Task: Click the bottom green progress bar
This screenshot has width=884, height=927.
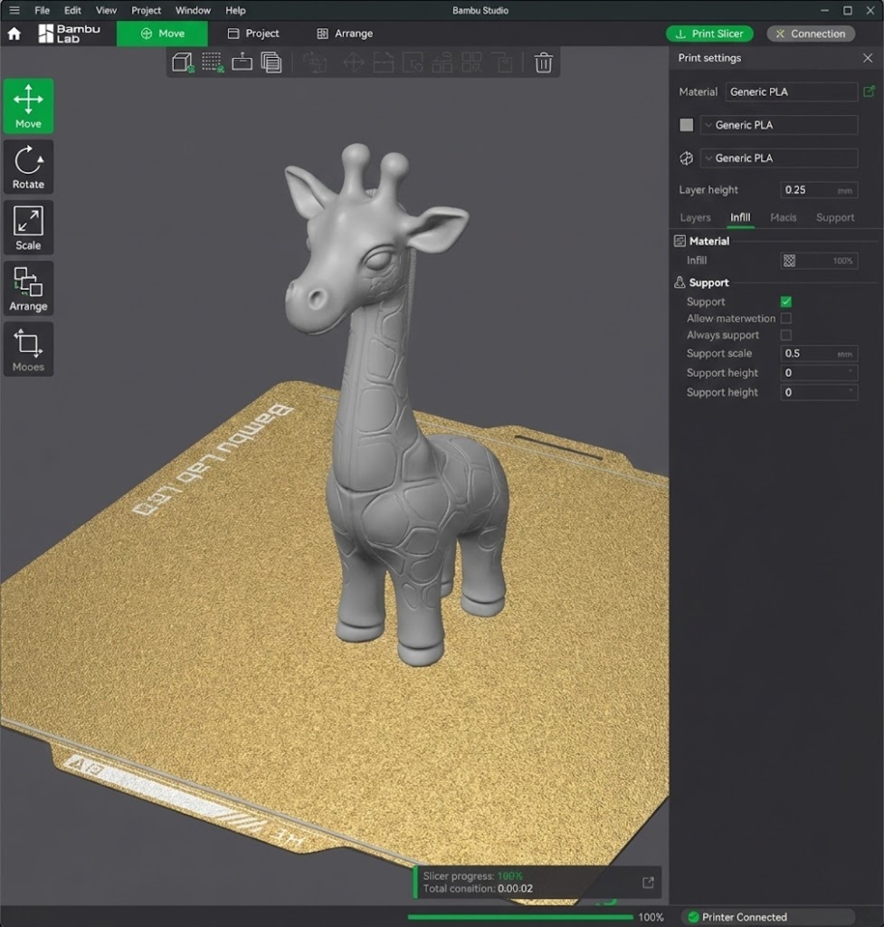Action: pyautogui.click(x=520, y=917)
